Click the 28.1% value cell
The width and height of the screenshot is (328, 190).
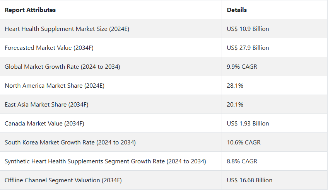(235, 86)
